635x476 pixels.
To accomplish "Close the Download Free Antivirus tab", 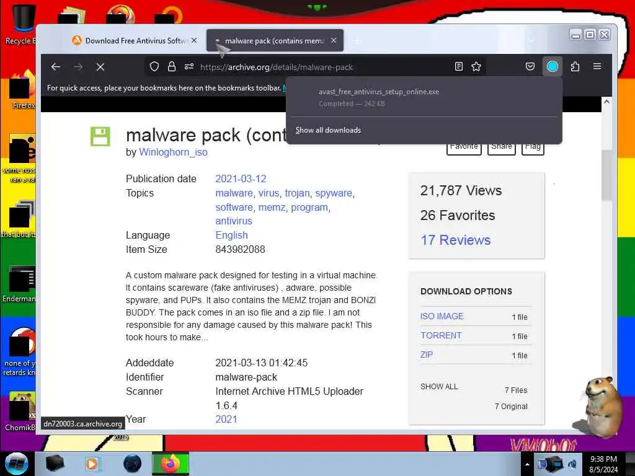I will 194,40.
